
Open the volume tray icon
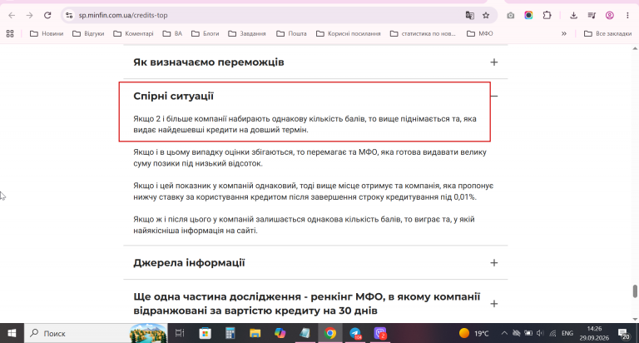click(540, 333)
